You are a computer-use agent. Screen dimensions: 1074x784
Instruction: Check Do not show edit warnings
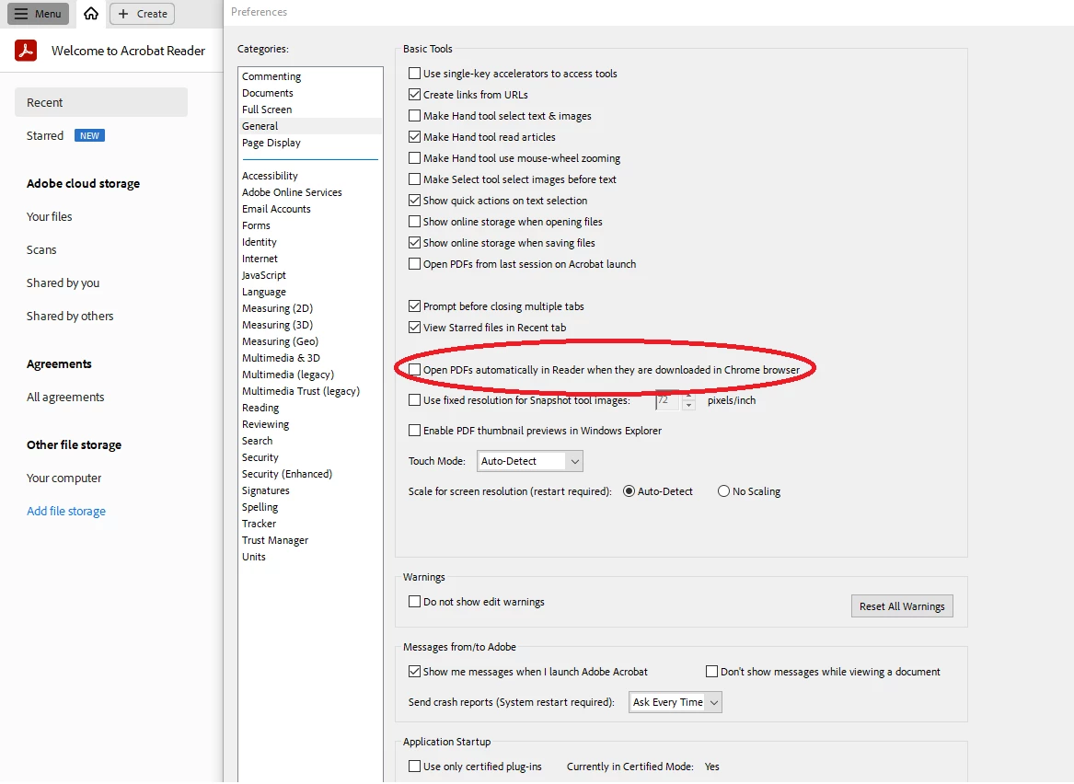point(414,601)
